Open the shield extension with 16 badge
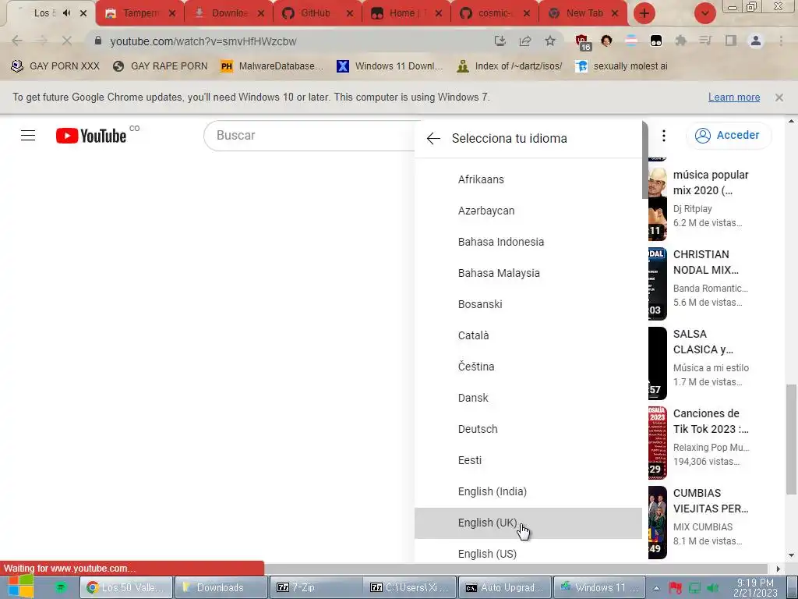Screen dimensions: 798x599 click(x=582, y=42)
